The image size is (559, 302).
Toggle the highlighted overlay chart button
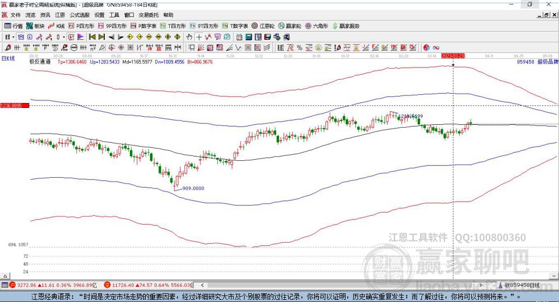point(21,37)
